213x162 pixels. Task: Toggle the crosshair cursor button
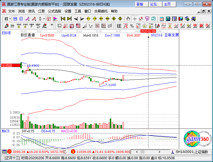[x=134, y=19]
